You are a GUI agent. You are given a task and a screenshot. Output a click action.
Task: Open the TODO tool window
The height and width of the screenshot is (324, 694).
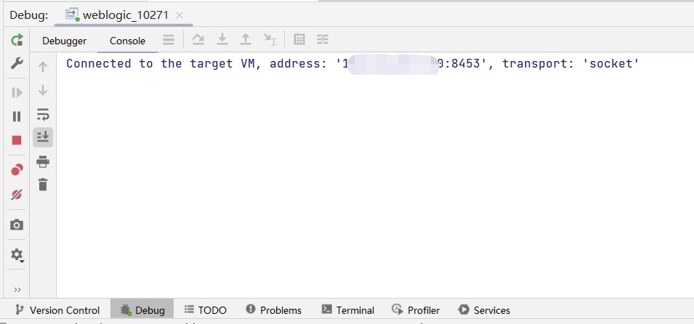tap(206, 310)
